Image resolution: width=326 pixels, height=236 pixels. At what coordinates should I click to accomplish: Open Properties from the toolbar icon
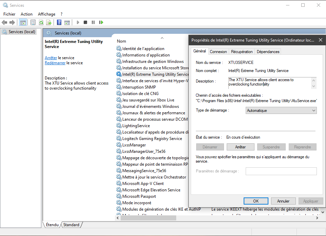pyautogui.click(x=33, y=22)
